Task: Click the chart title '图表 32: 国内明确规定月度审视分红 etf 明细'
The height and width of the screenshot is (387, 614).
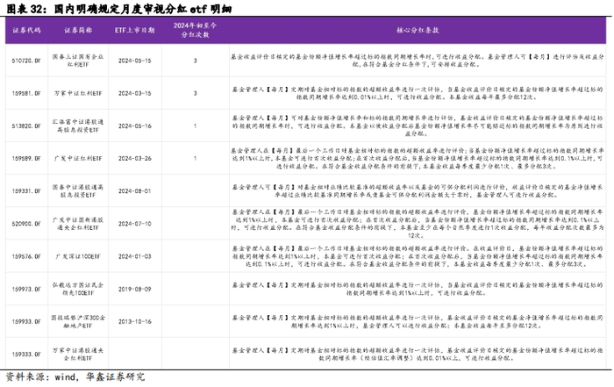Action: tap(119, 9)
